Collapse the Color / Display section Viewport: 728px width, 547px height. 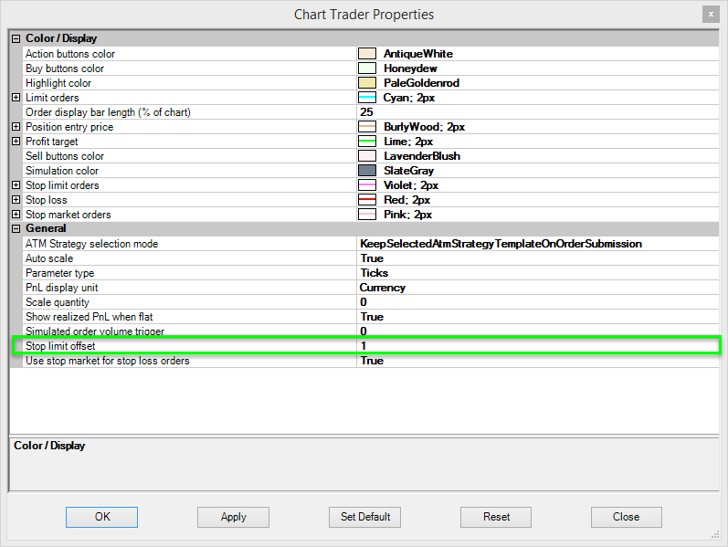pyautogui.click(x=16, y=39)
